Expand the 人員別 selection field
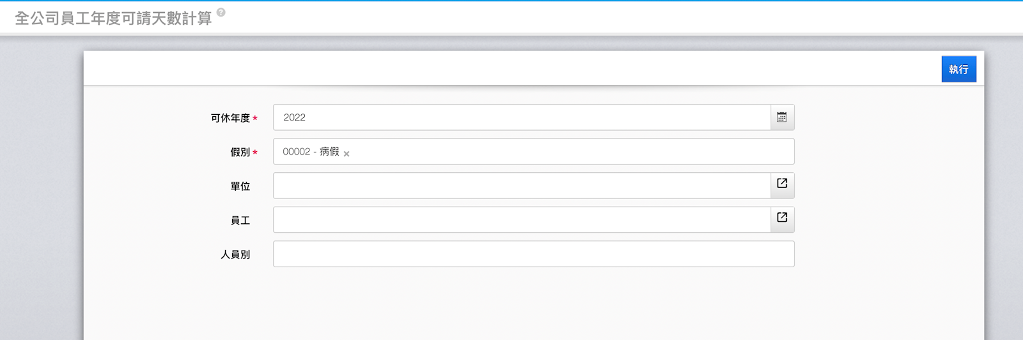Image resolution: width=1023 pixels, height=340 pixels. coord(533,254)
